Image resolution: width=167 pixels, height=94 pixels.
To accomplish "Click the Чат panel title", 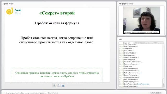I will coord(120,39).
